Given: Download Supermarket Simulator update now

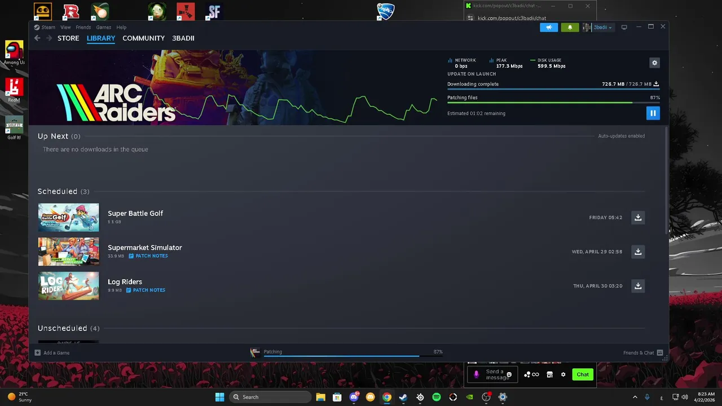Looking at the screenshot, I should 638,251.
